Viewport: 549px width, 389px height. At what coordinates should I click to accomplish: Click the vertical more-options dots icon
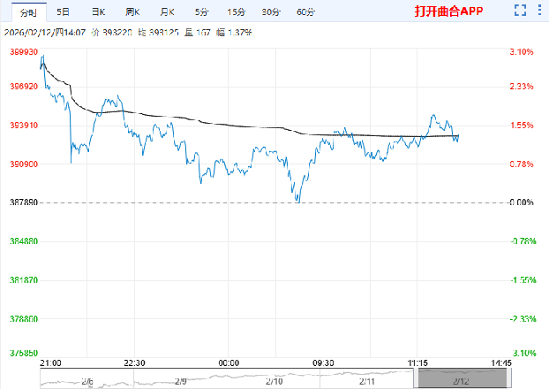pyautogui.click(x=538, y=11)
